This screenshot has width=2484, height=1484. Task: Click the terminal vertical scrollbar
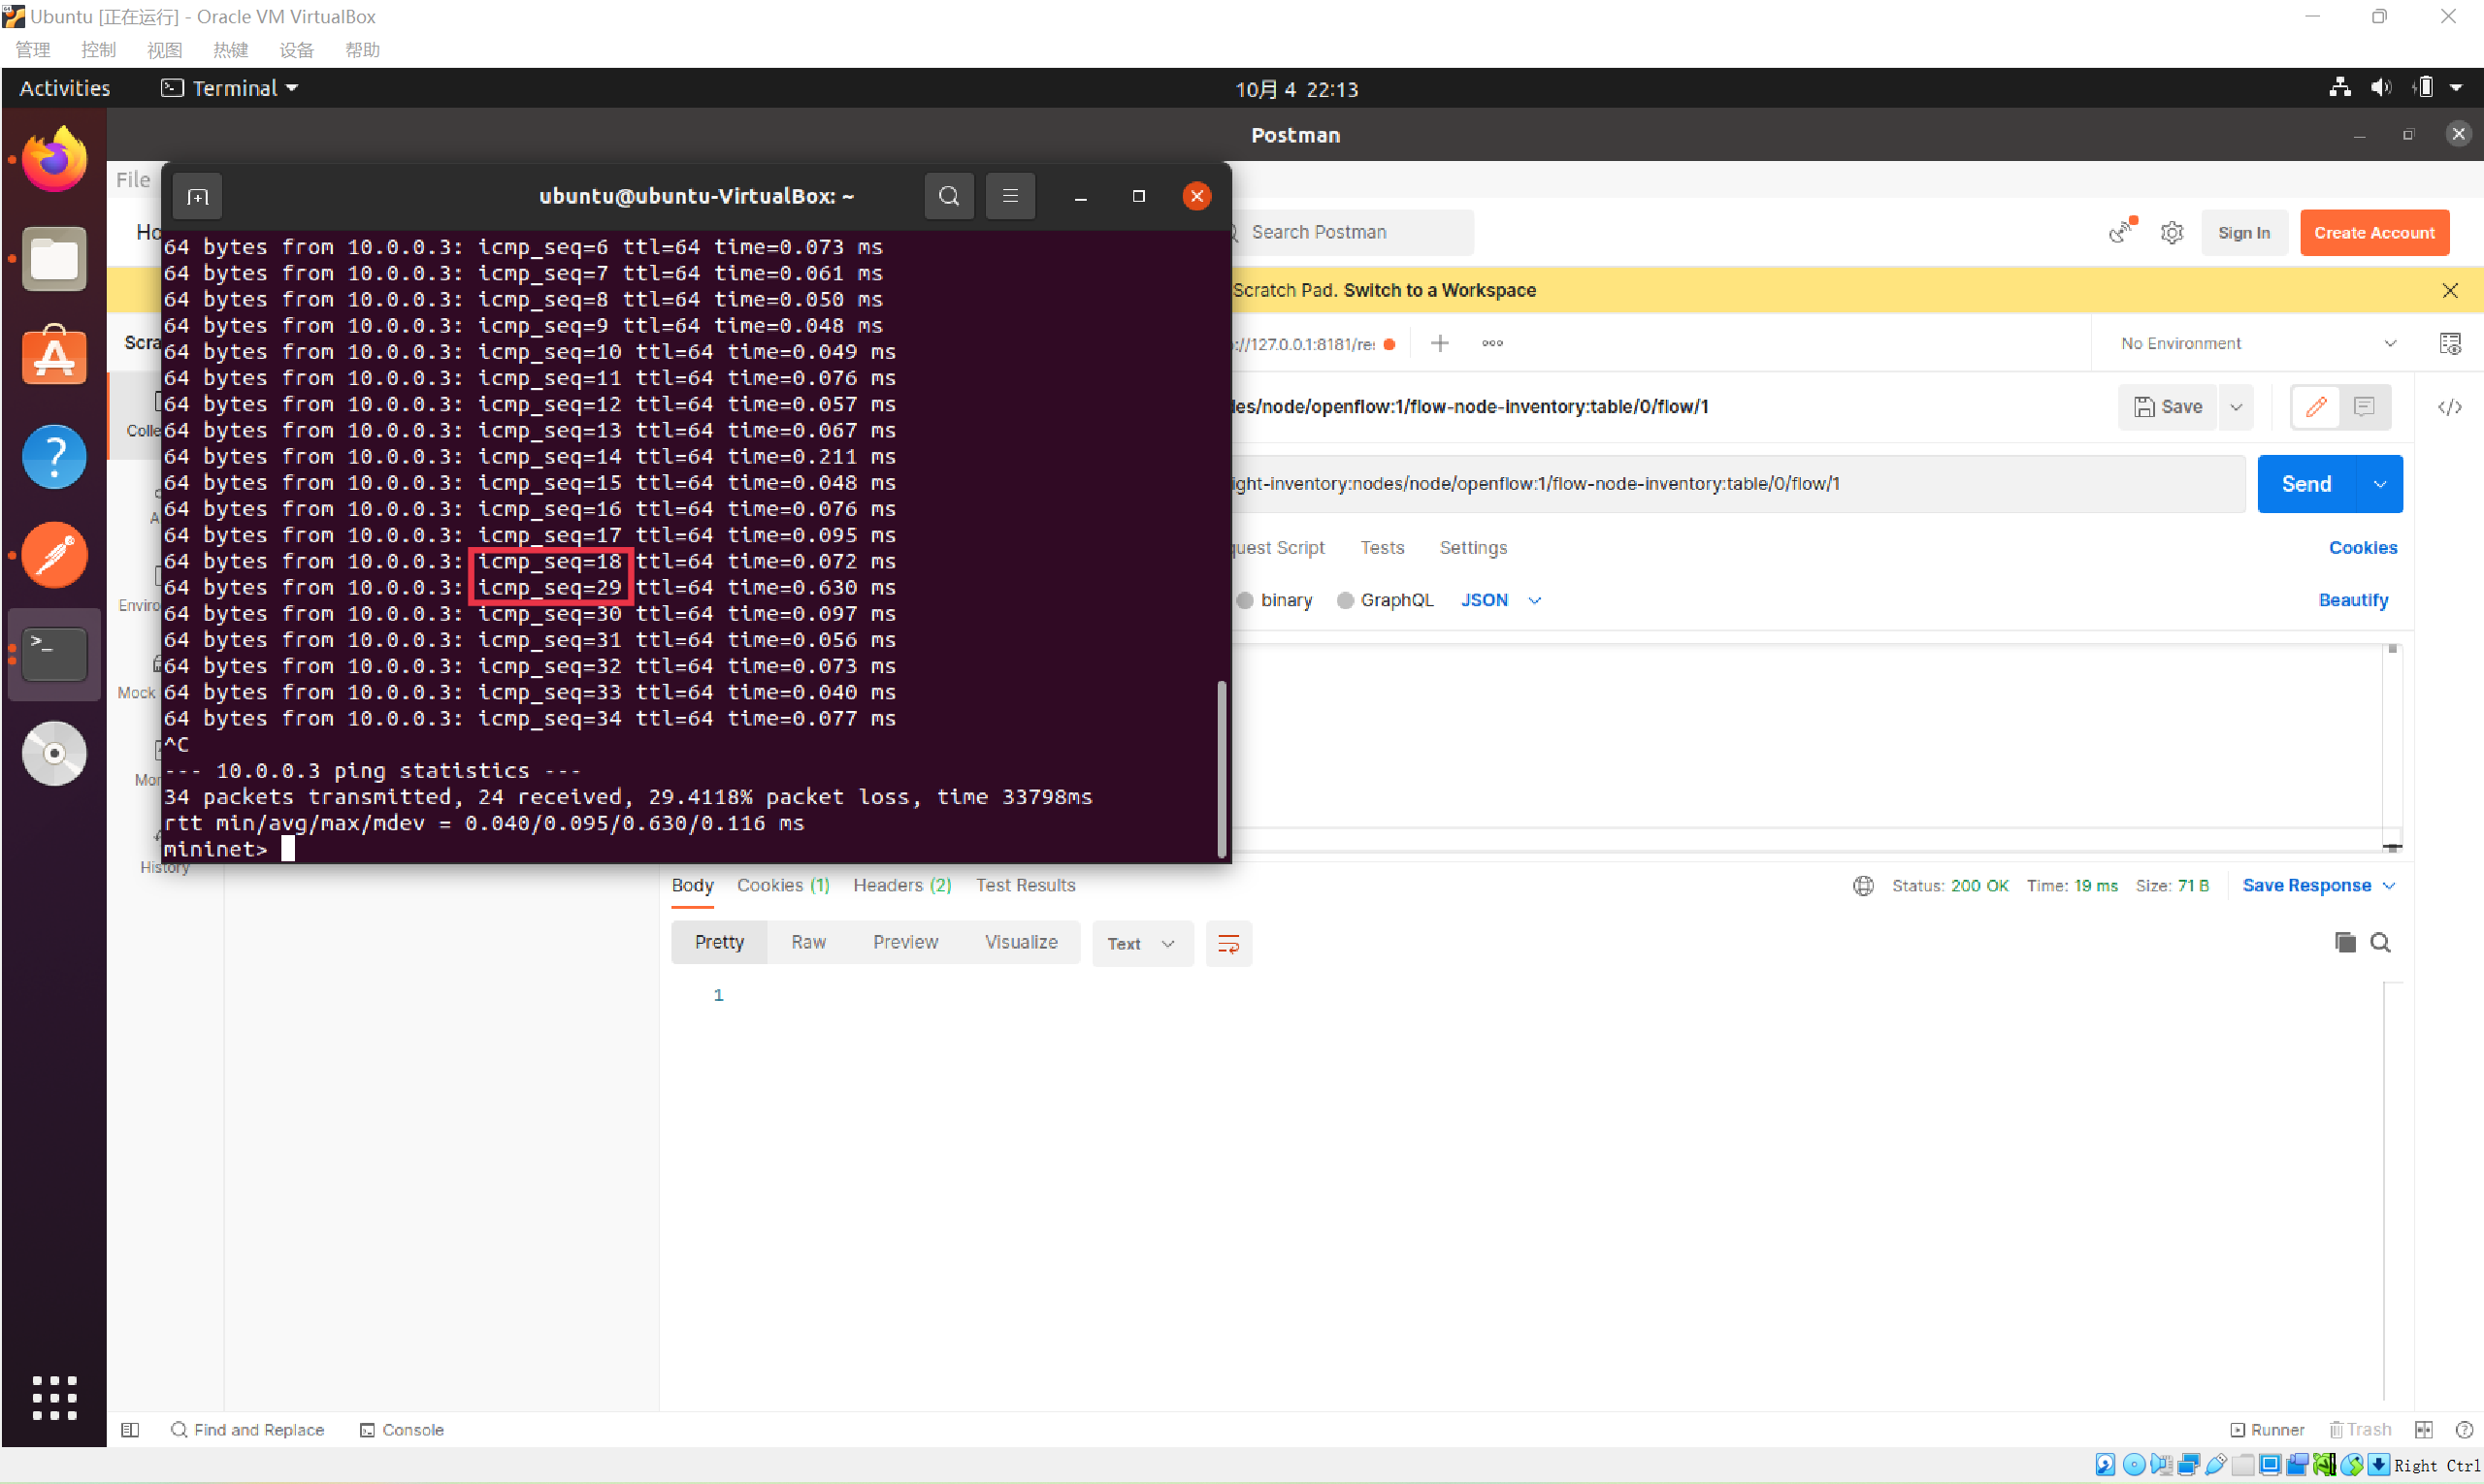[x=1221, y=768]
